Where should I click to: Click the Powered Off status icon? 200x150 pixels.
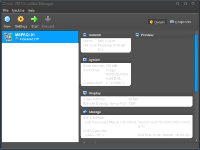pos(17,39)
